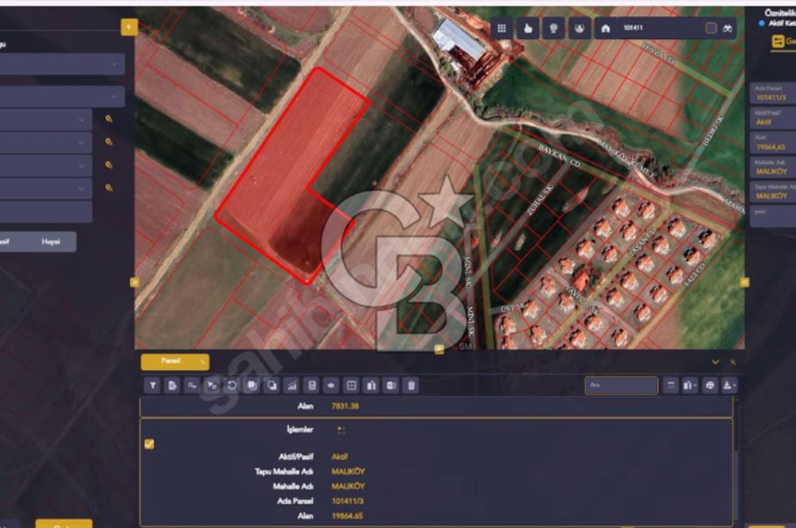This screenshot has width=796, height=528.
Task: Tick the small checkbox in search bar
Action: pyautogui.click(x=711, y=29)
